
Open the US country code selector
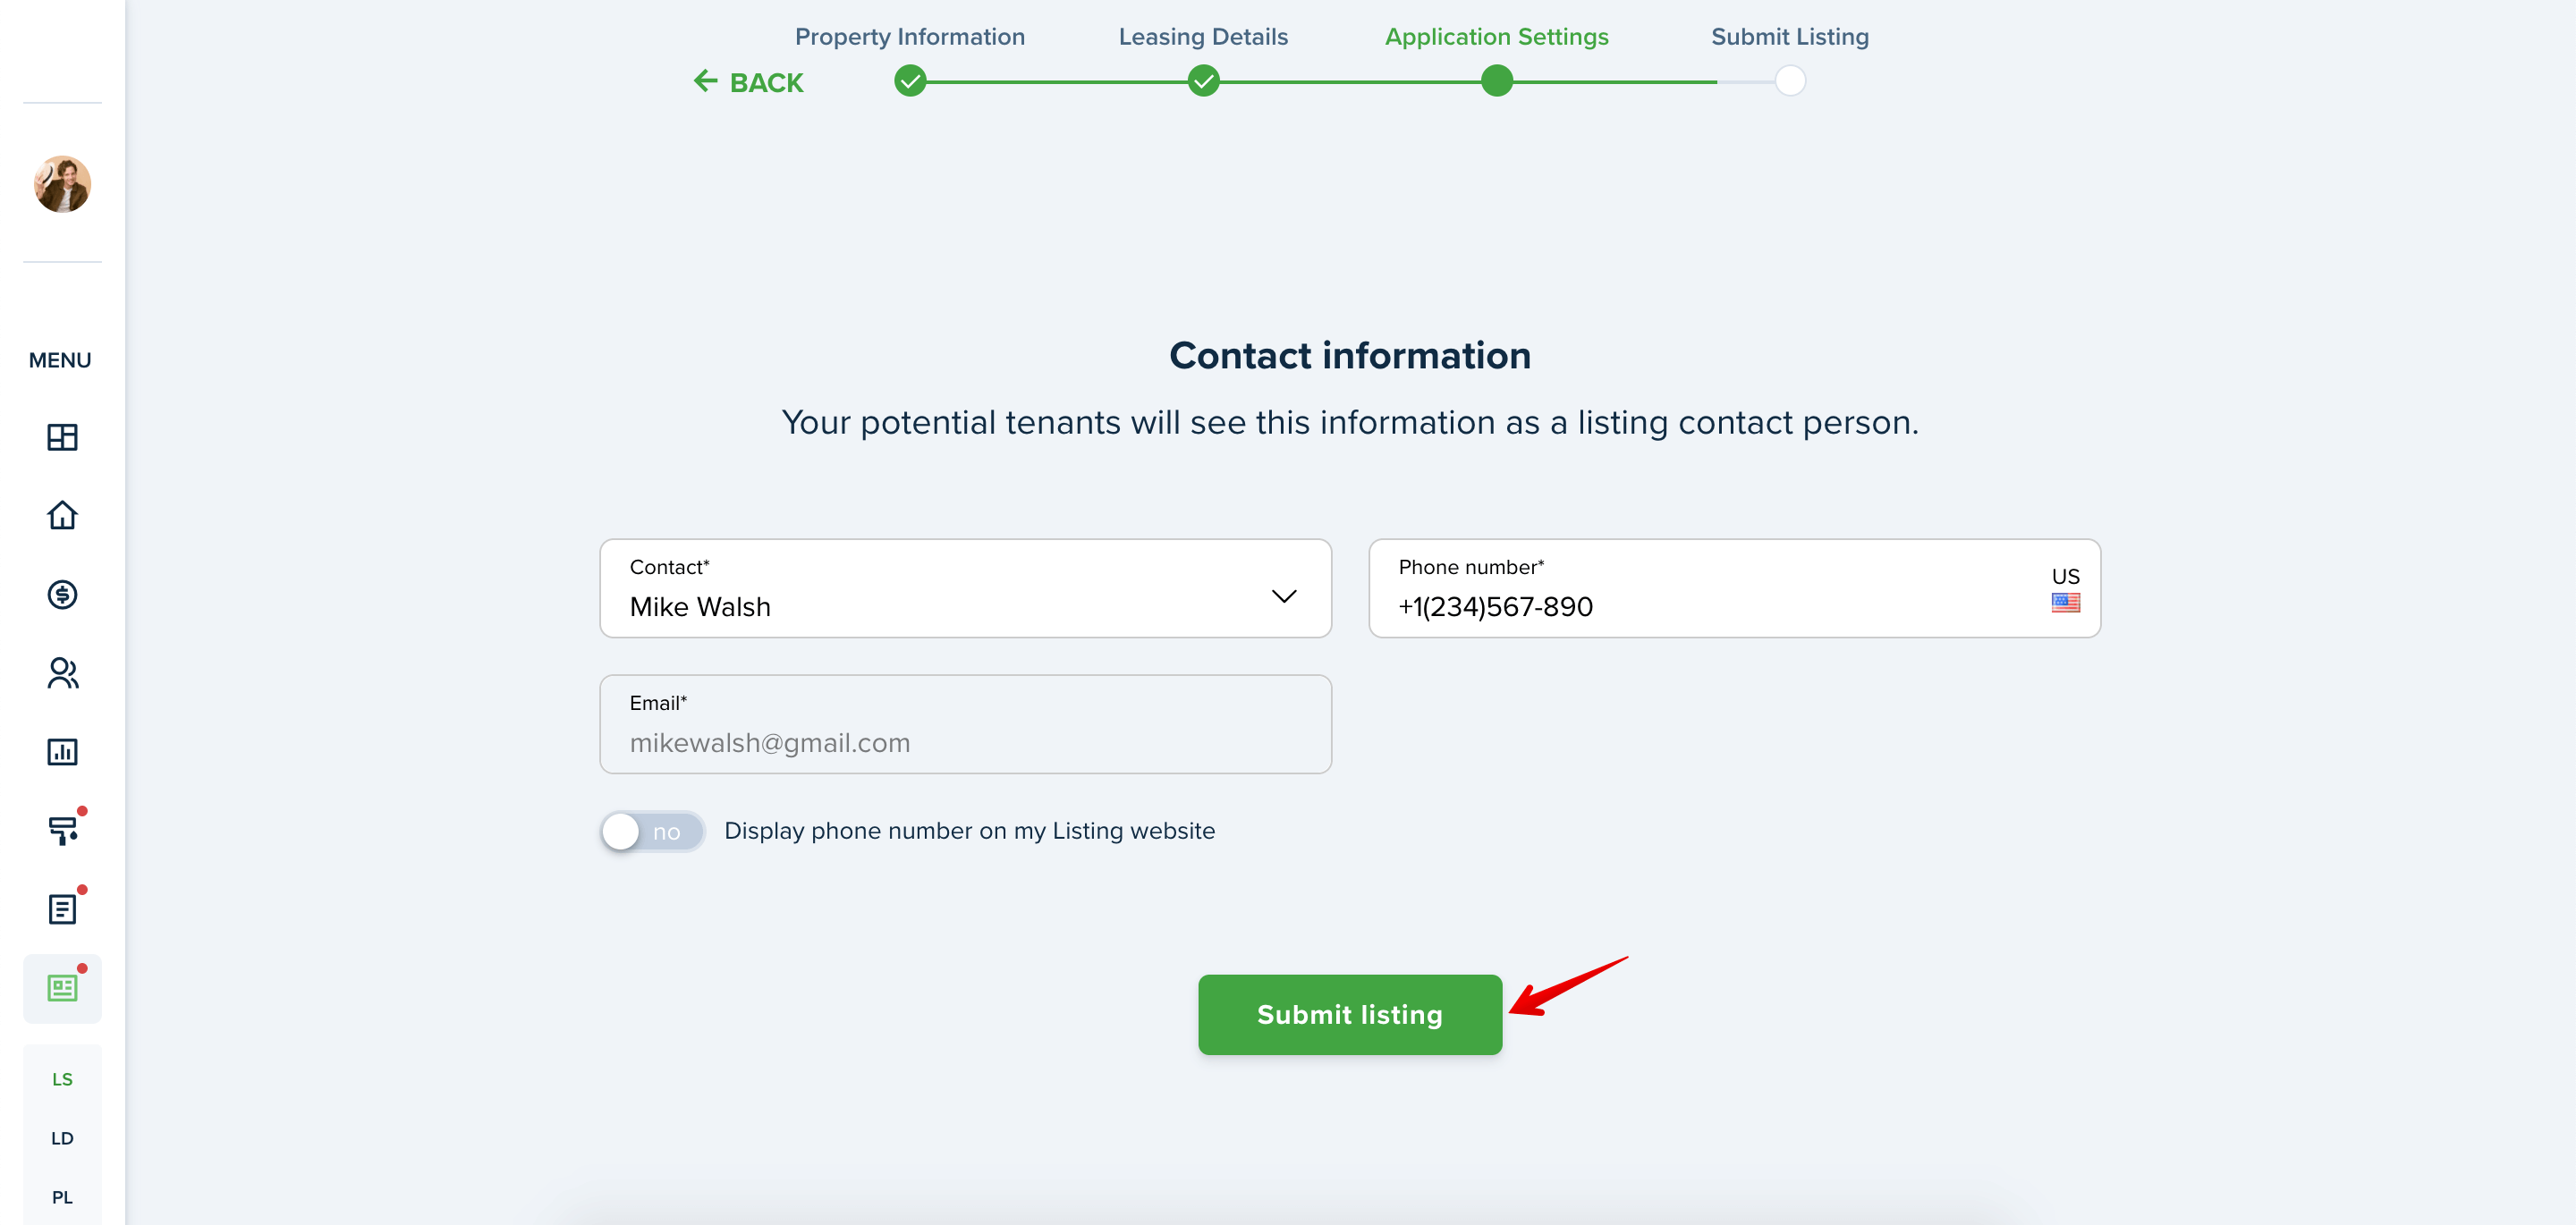pyautogui.click(x=2065, y=589)
